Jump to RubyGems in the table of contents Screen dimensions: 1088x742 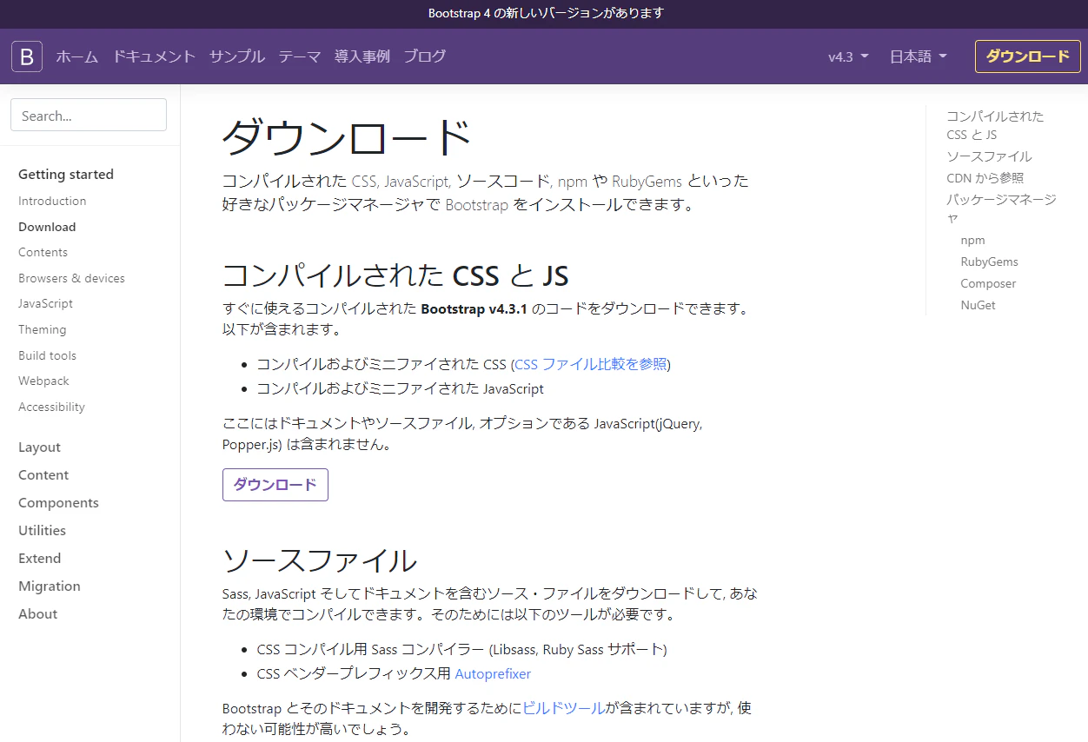tap(989, 262)
